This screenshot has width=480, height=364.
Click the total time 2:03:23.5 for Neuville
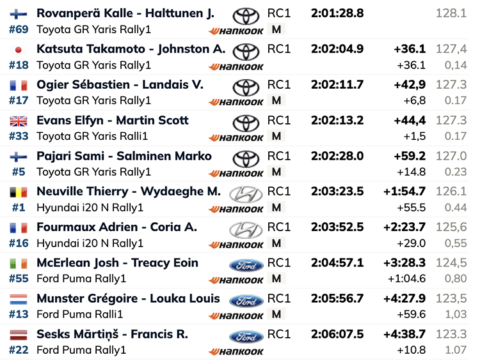pos(337,192)
